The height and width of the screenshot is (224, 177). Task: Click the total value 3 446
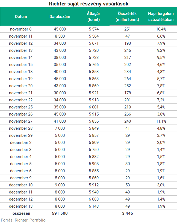tap(128, 213)
